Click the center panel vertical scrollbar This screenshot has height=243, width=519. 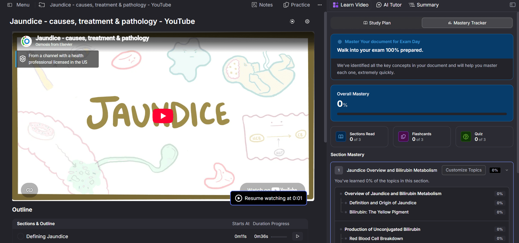[325, 77]
